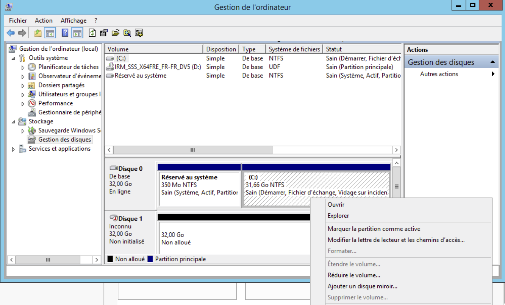Expand the Performance node
The image size is (505, 305).
(x=23, y=104)
